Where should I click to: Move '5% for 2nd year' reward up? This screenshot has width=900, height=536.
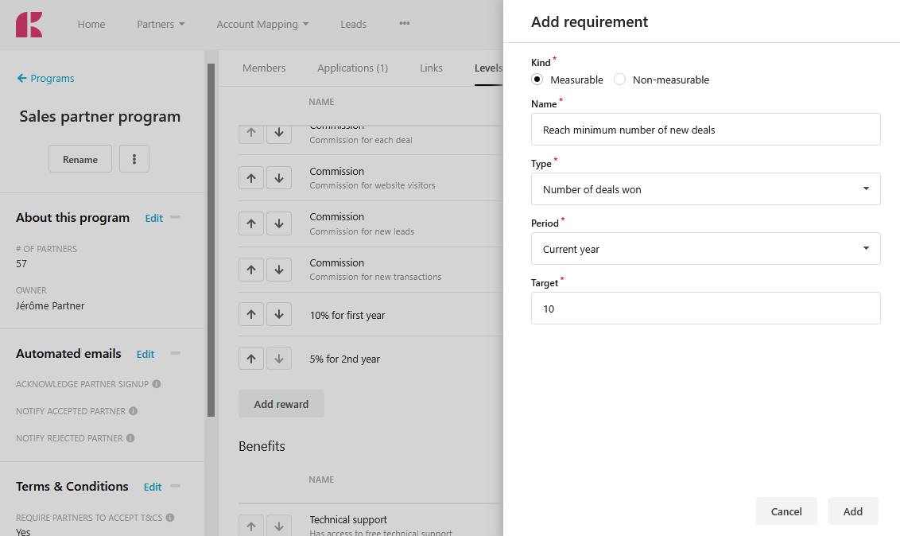point(251,359)
